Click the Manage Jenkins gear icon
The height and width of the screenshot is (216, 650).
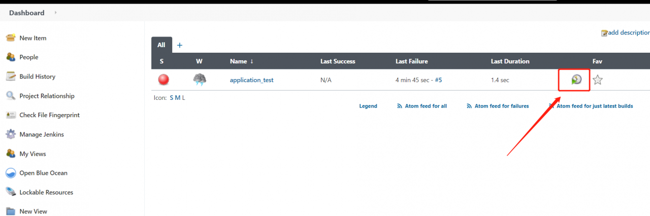[x=10, y=134]
